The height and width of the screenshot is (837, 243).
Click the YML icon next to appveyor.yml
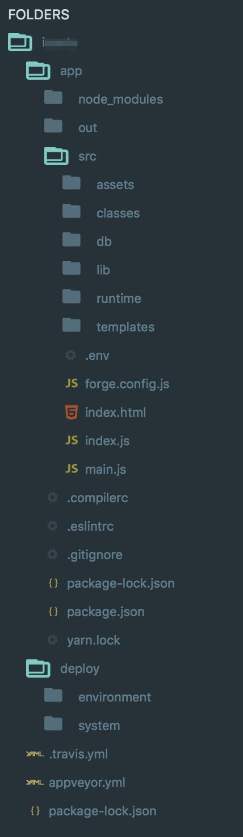click(x=35, y=782)
